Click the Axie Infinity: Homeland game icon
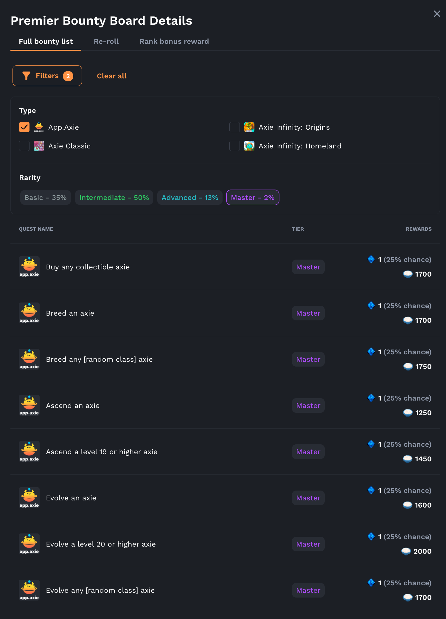 pyautogui.click(x=249, y=146)
